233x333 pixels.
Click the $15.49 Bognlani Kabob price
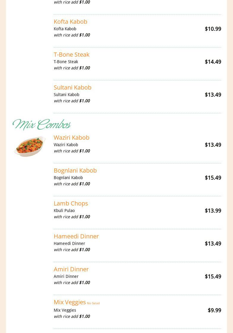point(213,178)
